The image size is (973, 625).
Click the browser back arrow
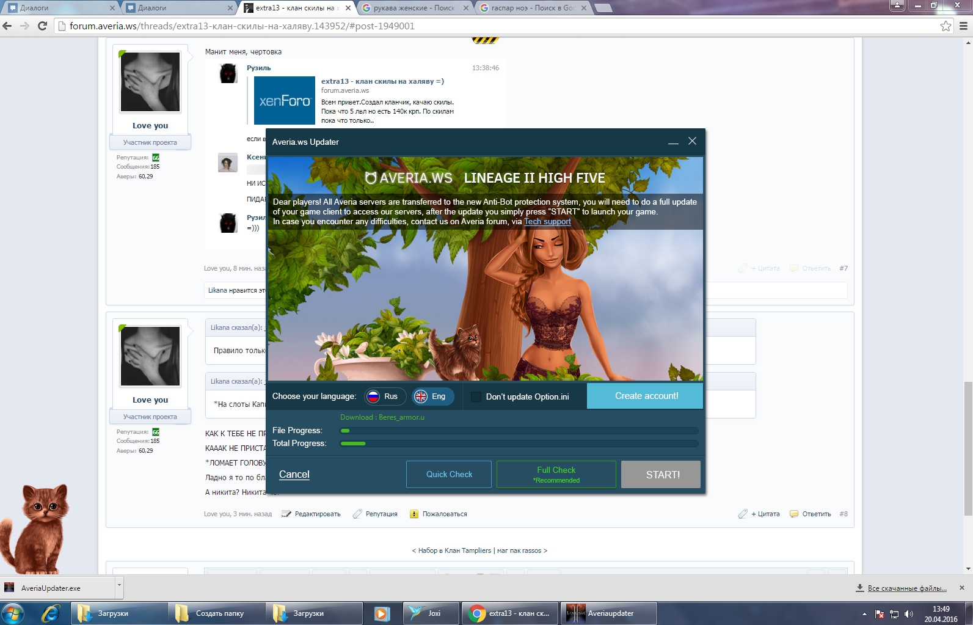click(7, 26)
